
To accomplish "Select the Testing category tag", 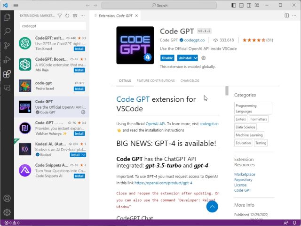I will click(261, 143).
